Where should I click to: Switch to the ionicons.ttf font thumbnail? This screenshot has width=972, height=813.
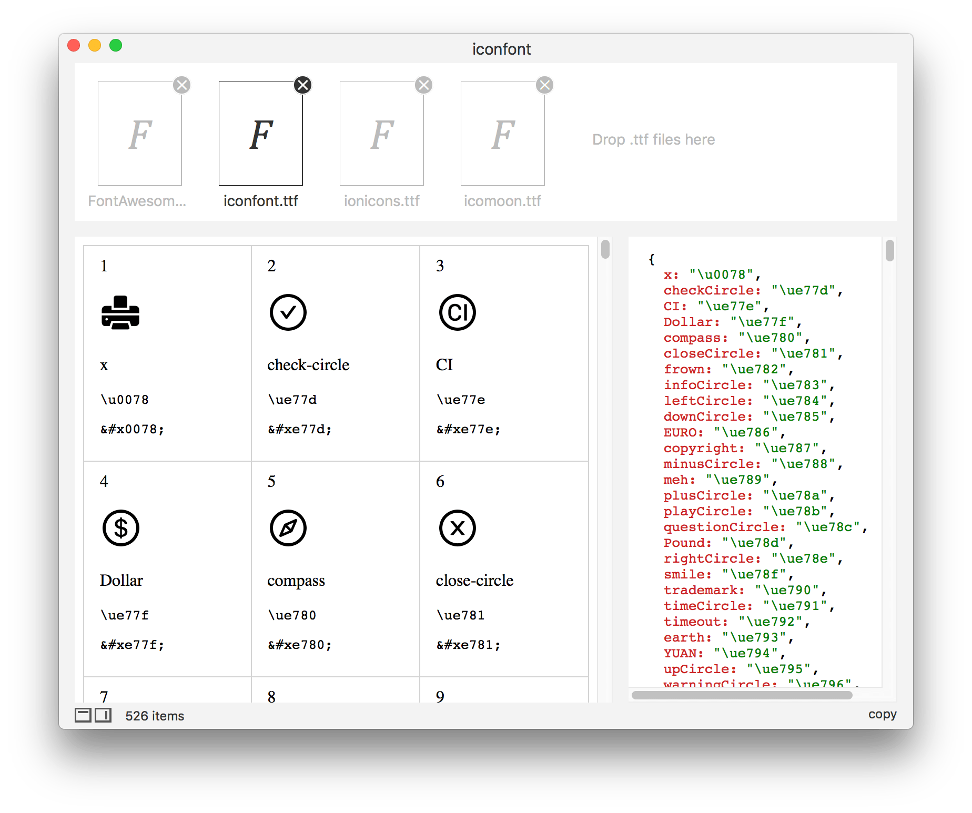point(382,134)
